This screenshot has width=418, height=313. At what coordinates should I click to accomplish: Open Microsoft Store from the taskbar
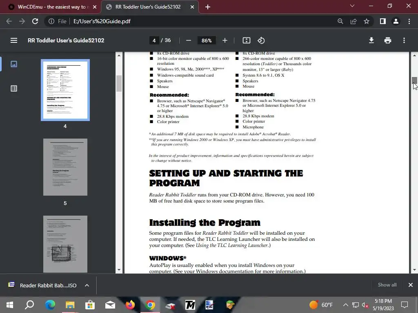click(x=90, y=305)
